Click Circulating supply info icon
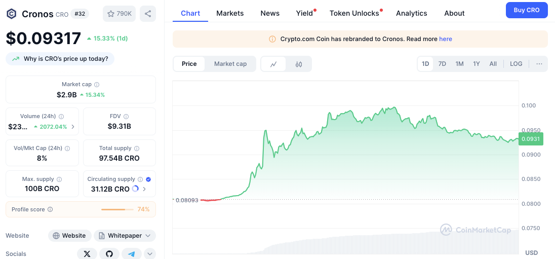Image resolution: width=555 pixels, height=259 pixels. coord(140,179)
